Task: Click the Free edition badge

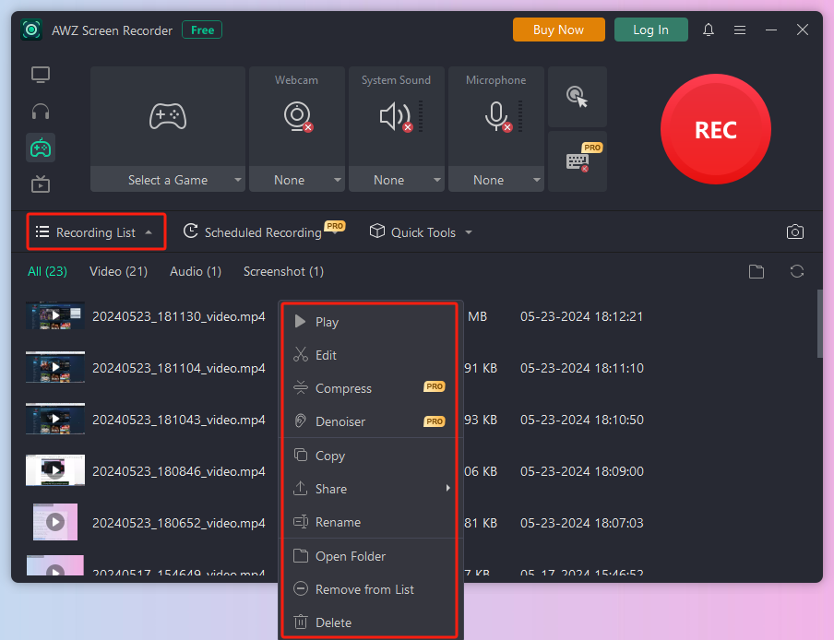Action: pos(202,30)
